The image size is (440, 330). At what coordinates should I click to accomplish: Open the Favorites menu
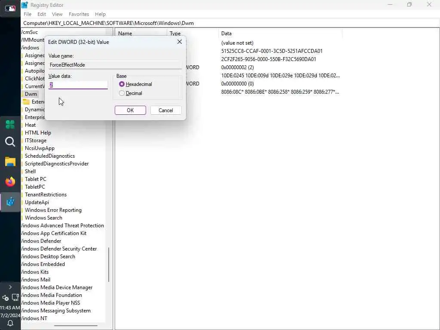(x=79, y=14)
